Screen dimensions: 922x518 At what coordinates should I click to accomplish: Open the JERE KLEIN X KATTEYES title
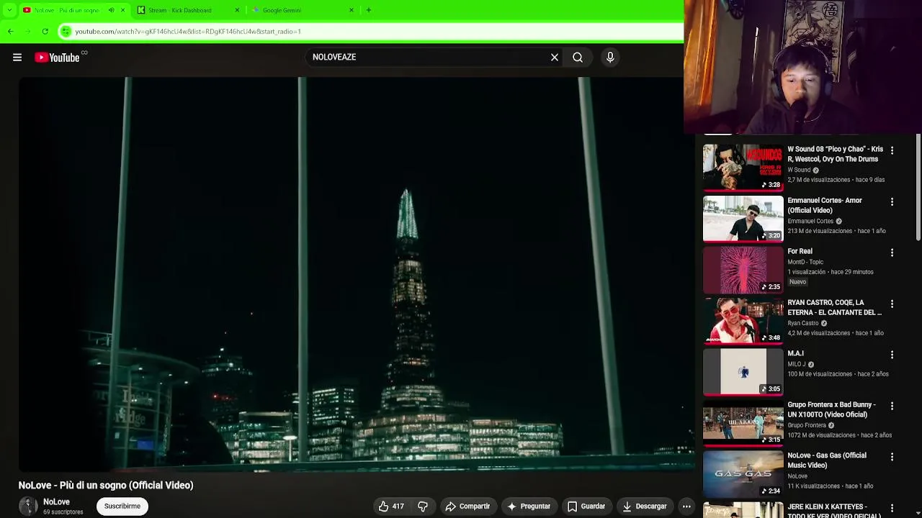[833, 511]
